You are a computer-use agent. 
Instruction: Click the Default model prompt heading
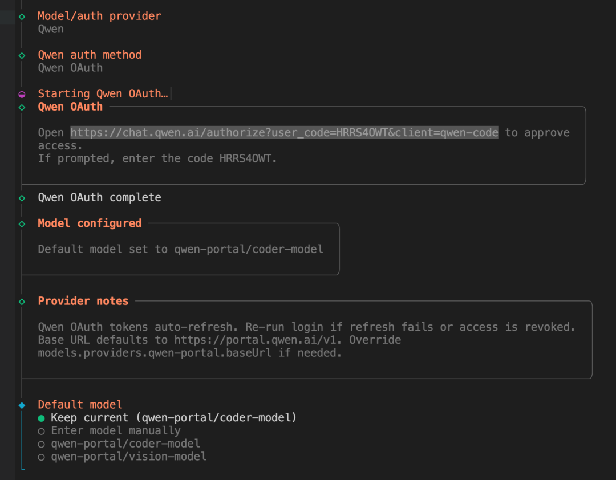[80, 405]
